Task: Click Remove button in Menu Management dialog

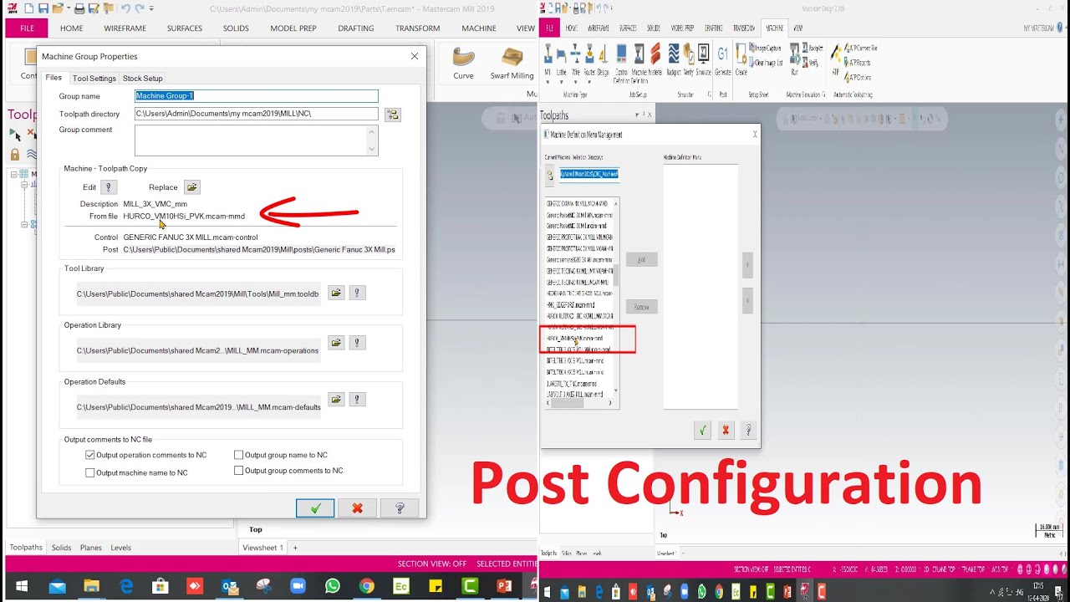Action: pos(641,307)
